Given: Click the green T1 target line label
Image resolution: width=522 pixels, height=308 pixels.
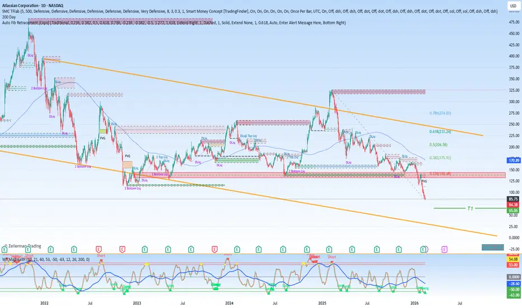Looking at the screenshot, I should click(x=470, y=208).
